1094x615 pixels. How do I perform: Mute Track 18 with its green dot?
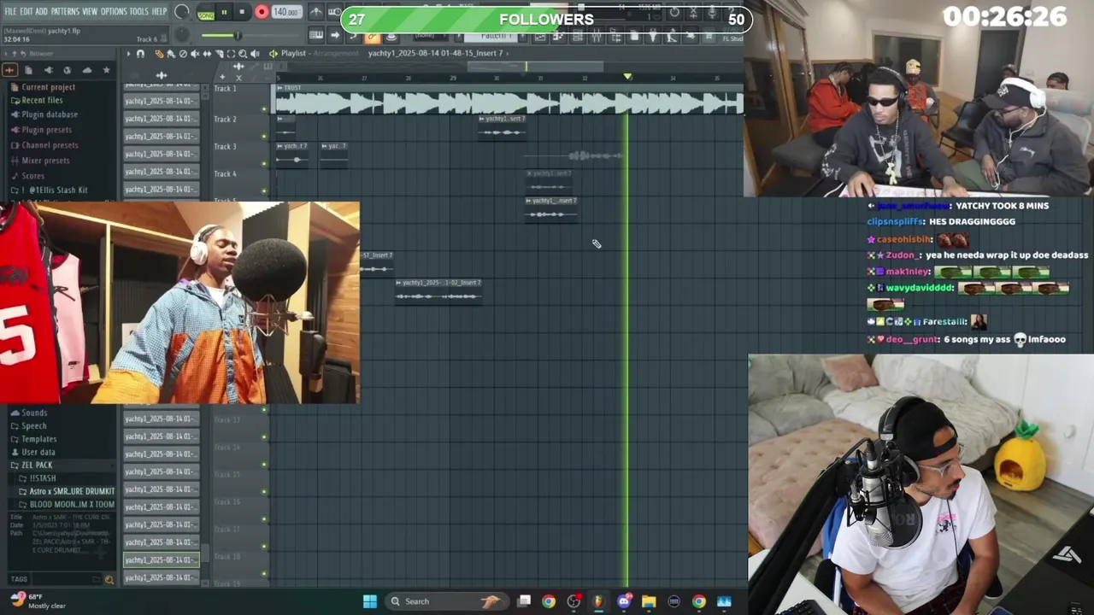(x=264, y=573)
